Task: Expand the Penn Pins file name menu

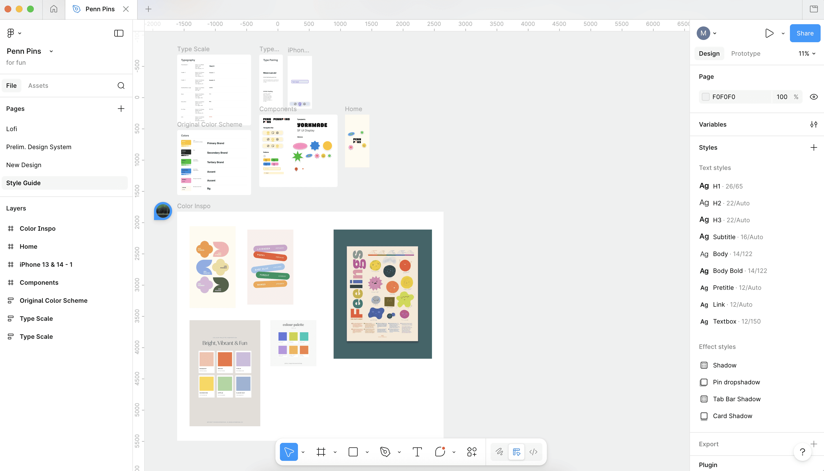Action: coord(51,51)
